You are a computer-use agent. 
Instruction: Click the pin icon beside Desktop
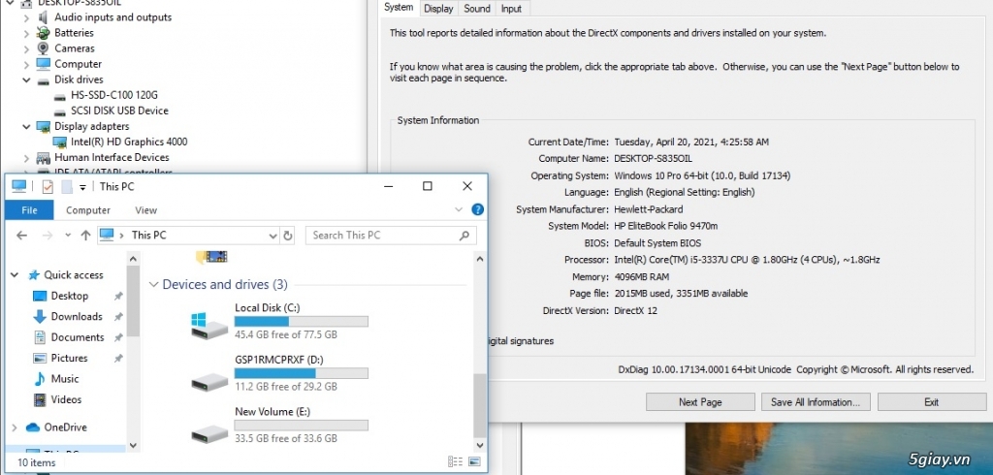point(117,296)
